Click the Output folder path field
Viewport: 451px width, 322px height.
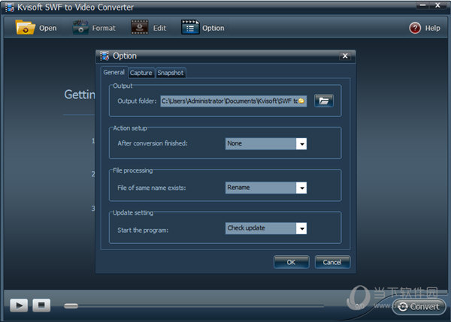point(233,101)
